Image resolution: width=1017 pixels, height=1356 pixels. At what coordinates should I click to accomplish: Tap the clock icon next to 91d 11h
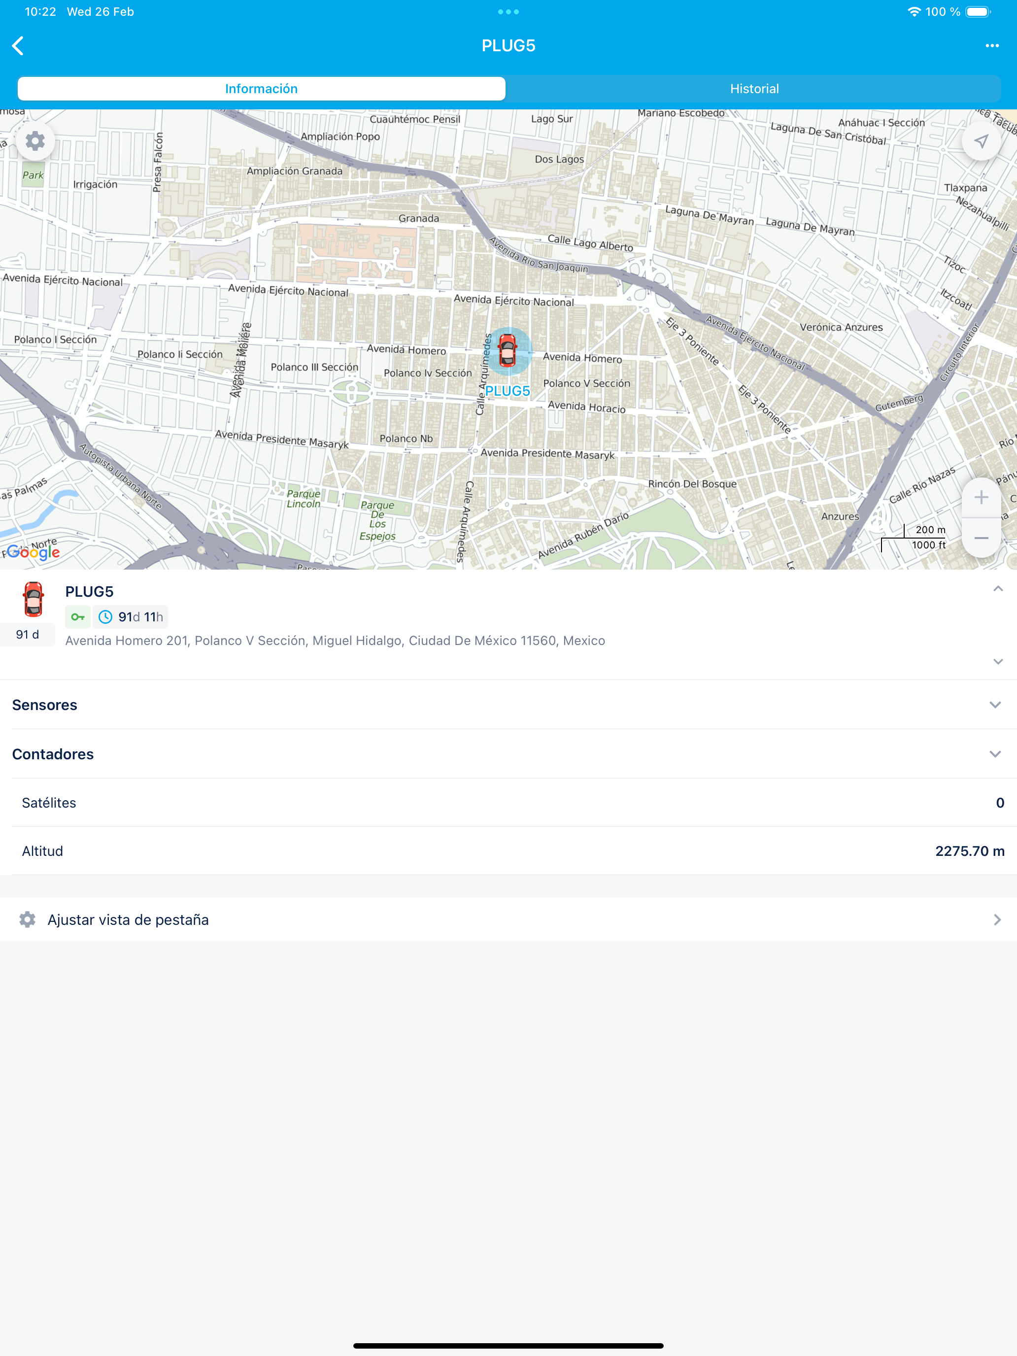(x=105, y=617)
